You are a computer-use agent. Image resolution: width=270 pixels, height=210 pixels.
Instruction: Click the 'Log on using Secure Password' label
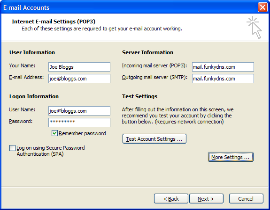(51, 148)
